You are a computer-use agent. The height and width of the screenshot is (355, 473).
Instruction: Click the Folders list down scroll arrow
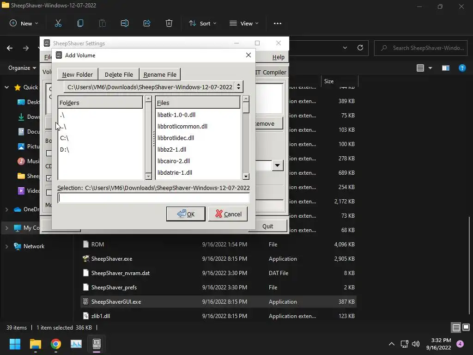[148, 177]
